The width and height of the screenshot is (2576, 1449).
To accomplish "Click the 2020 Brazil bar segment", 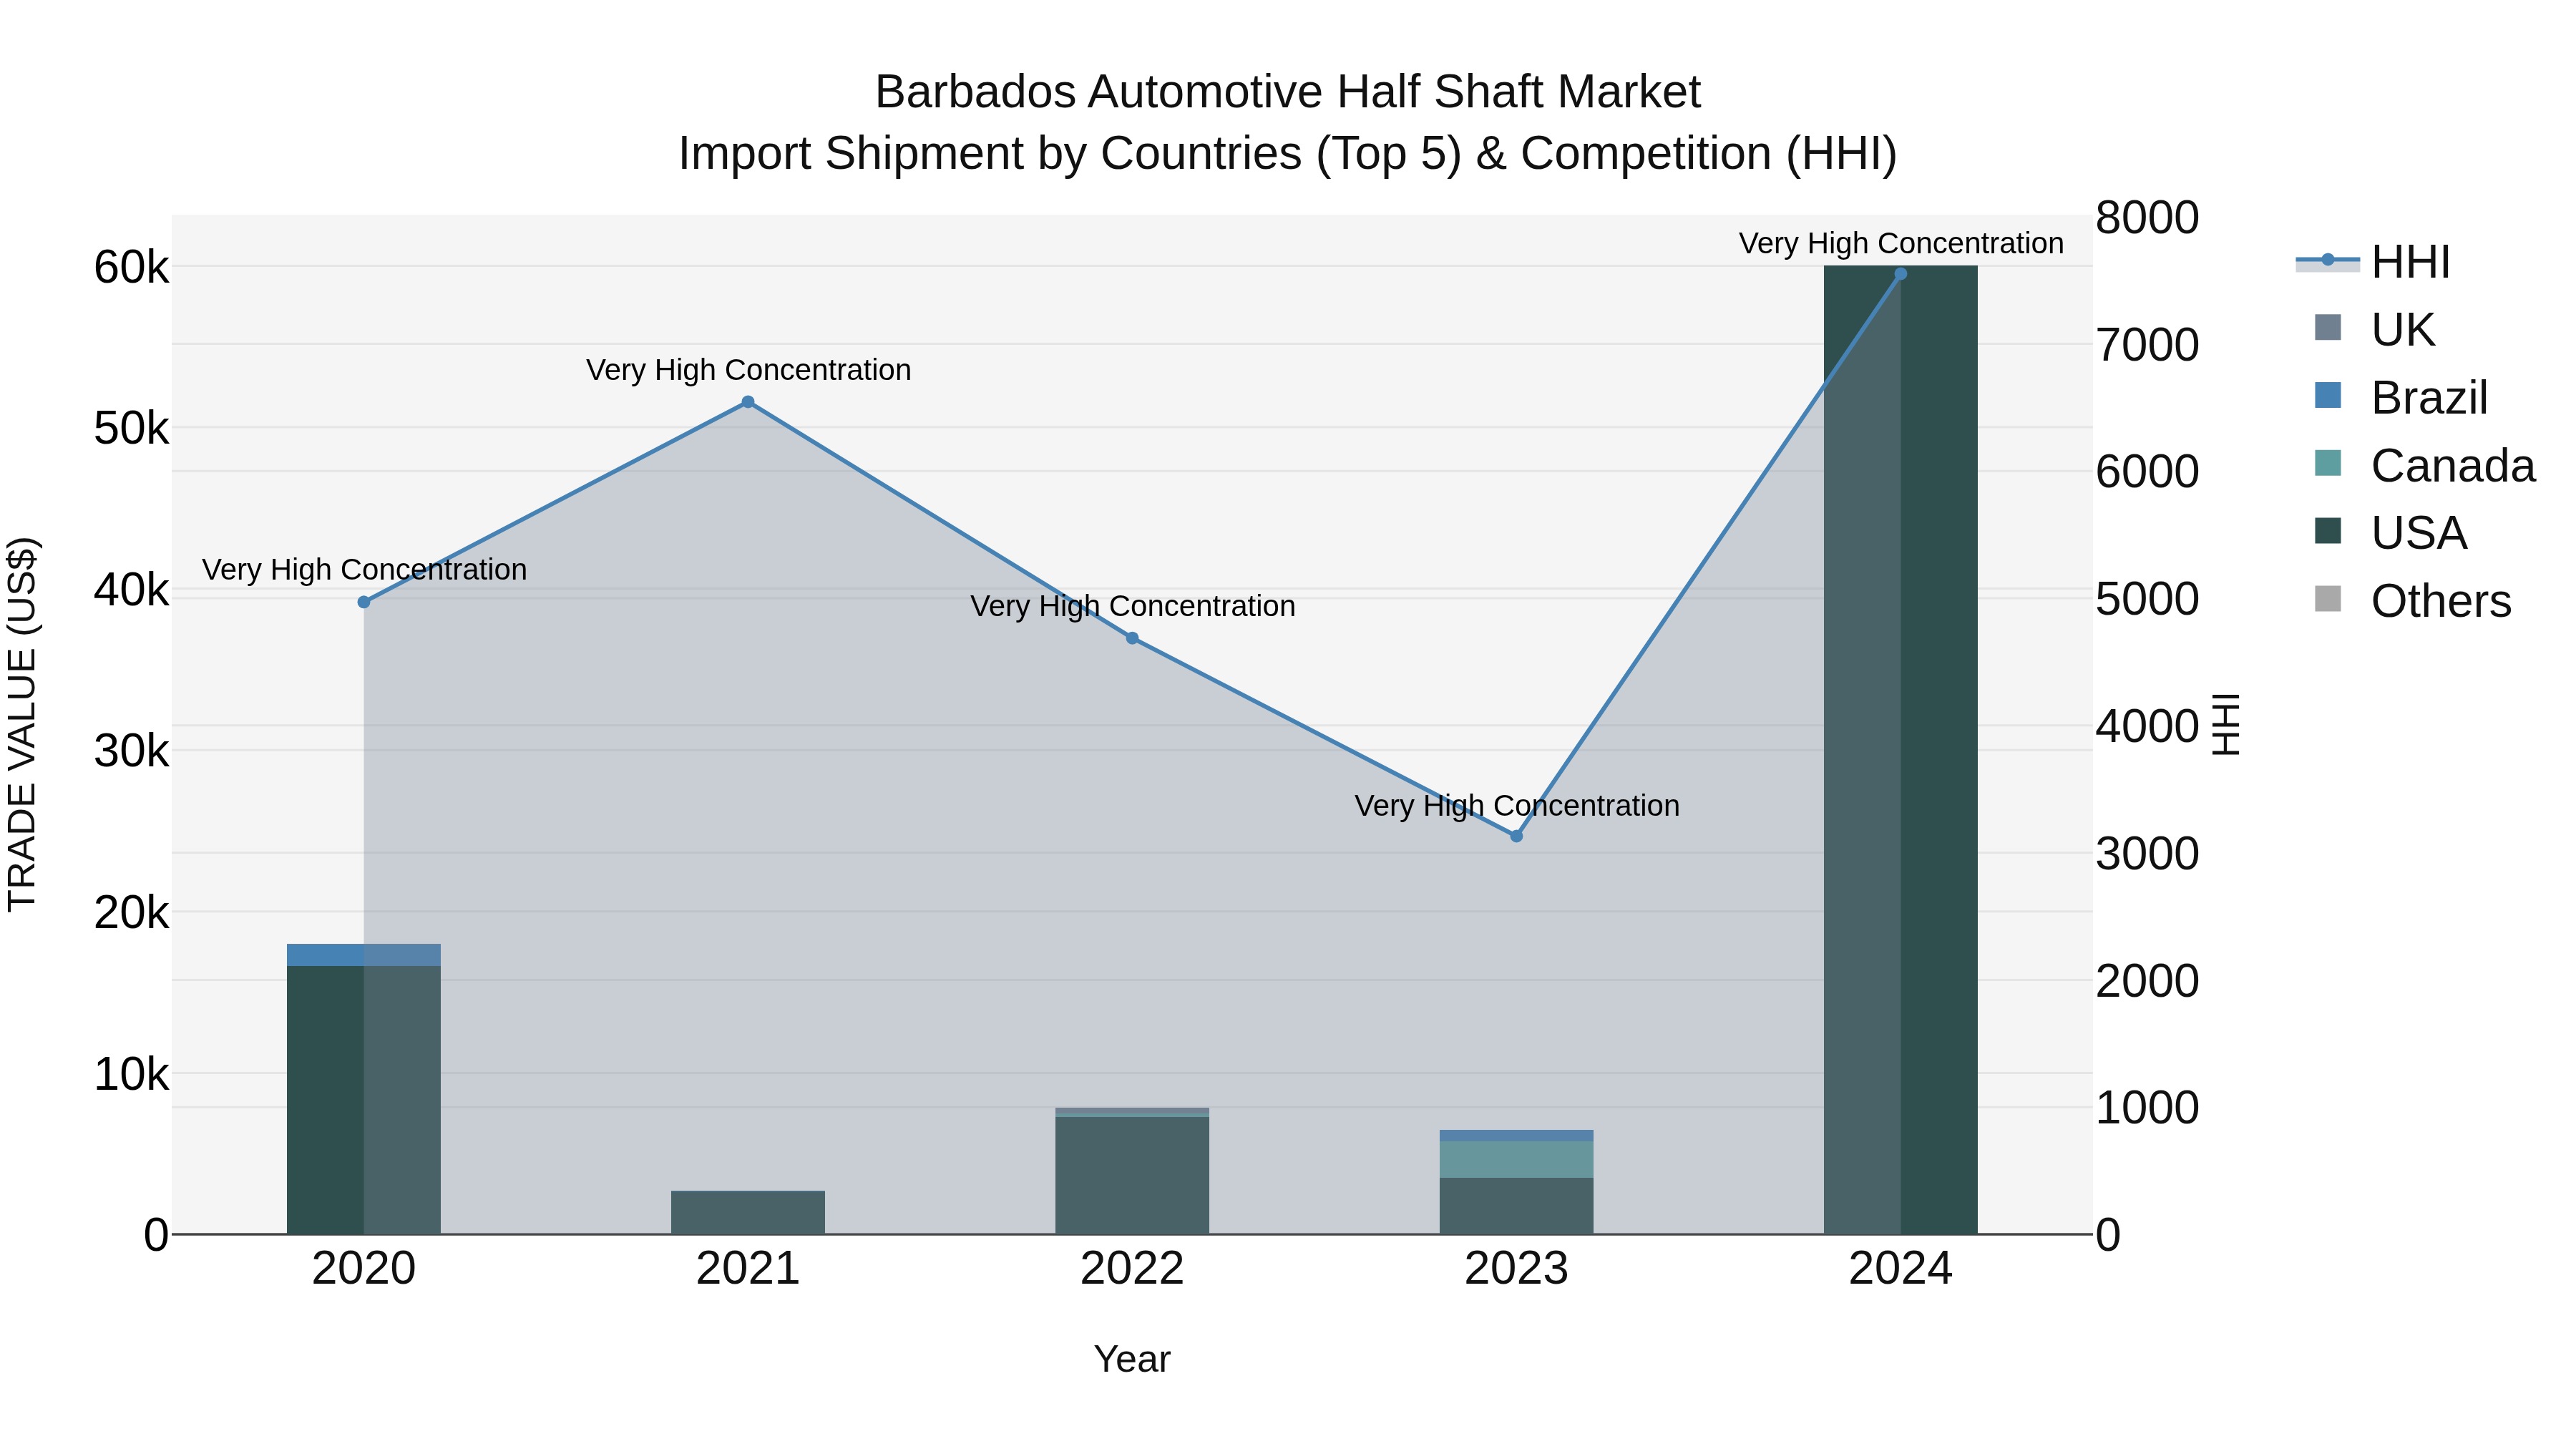I will (364, 955).
